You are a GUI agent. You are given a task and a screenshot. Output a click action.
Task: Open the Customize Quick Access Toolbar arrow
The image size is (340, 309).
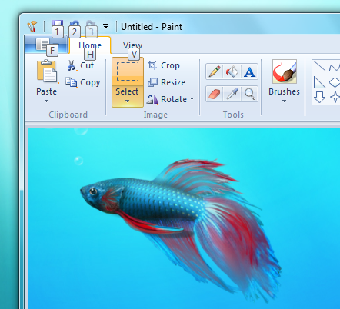click(105, 26)
